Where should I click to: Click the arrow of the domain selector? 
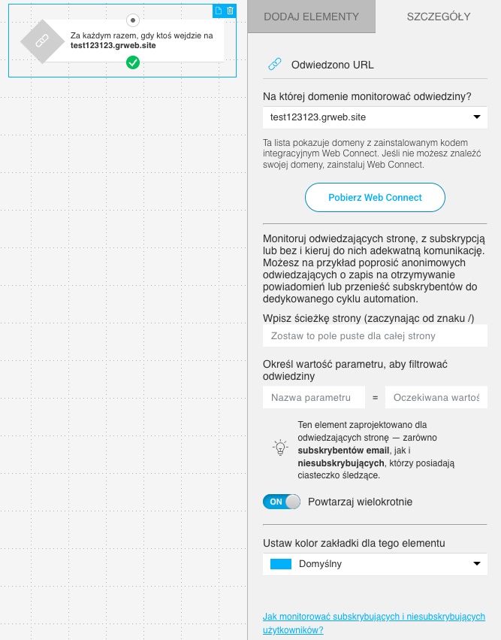pos(476,117)
